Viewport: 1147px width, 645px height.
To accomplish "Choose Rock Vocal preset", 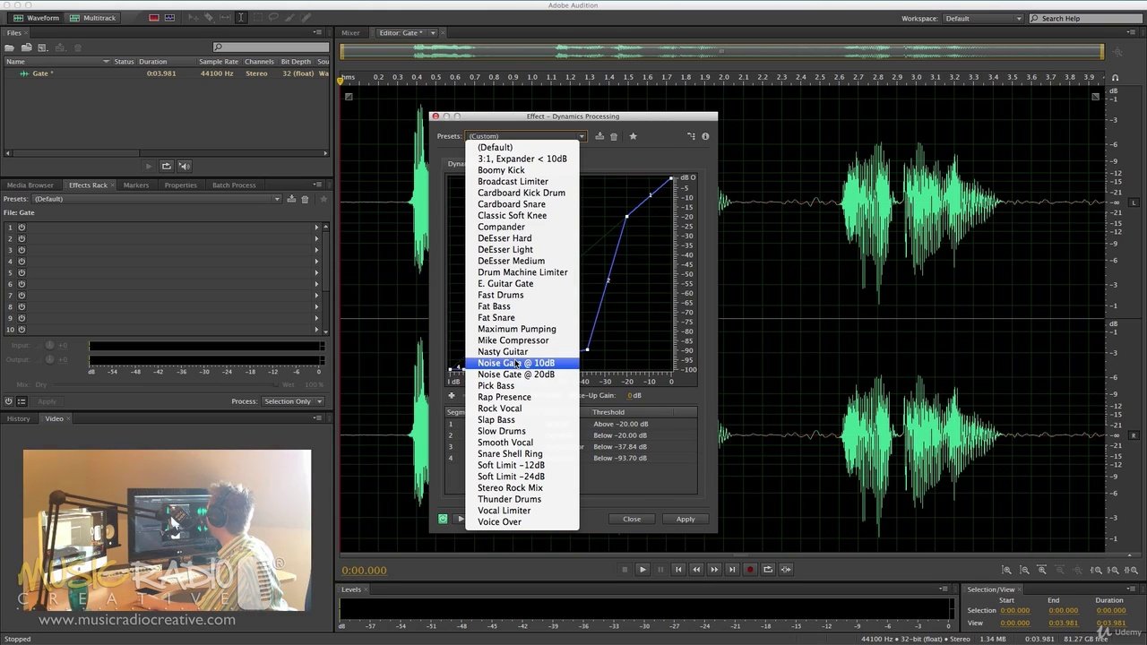I will click(522, 408).
